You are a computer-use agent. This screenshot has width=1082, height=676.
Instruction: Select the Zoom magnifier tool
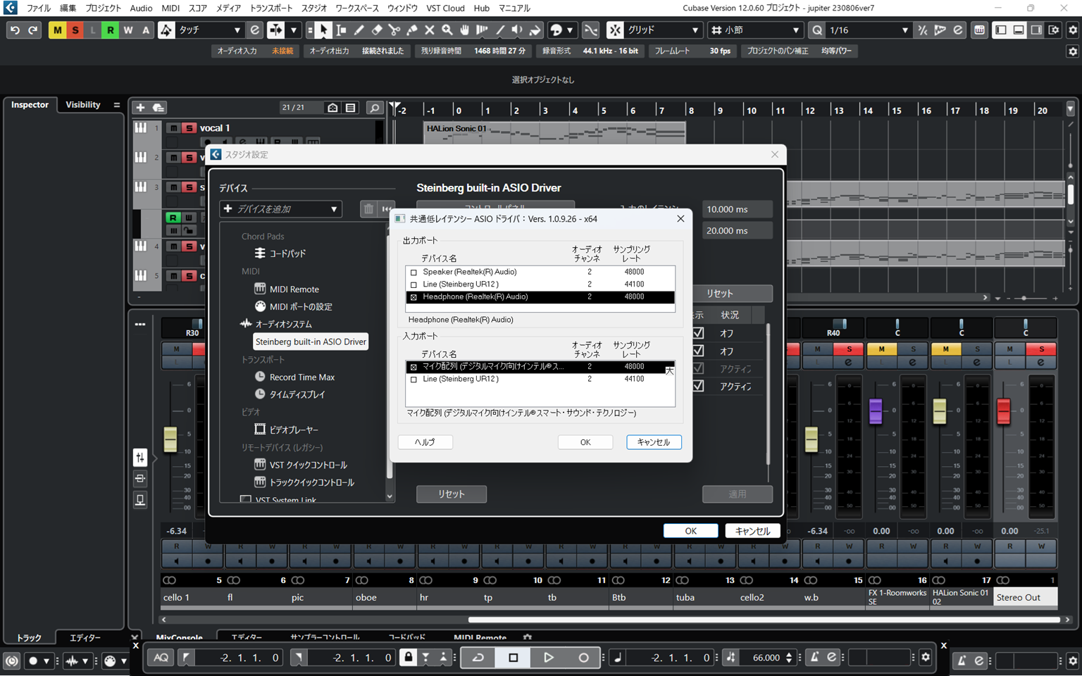[x=447, y=30]
